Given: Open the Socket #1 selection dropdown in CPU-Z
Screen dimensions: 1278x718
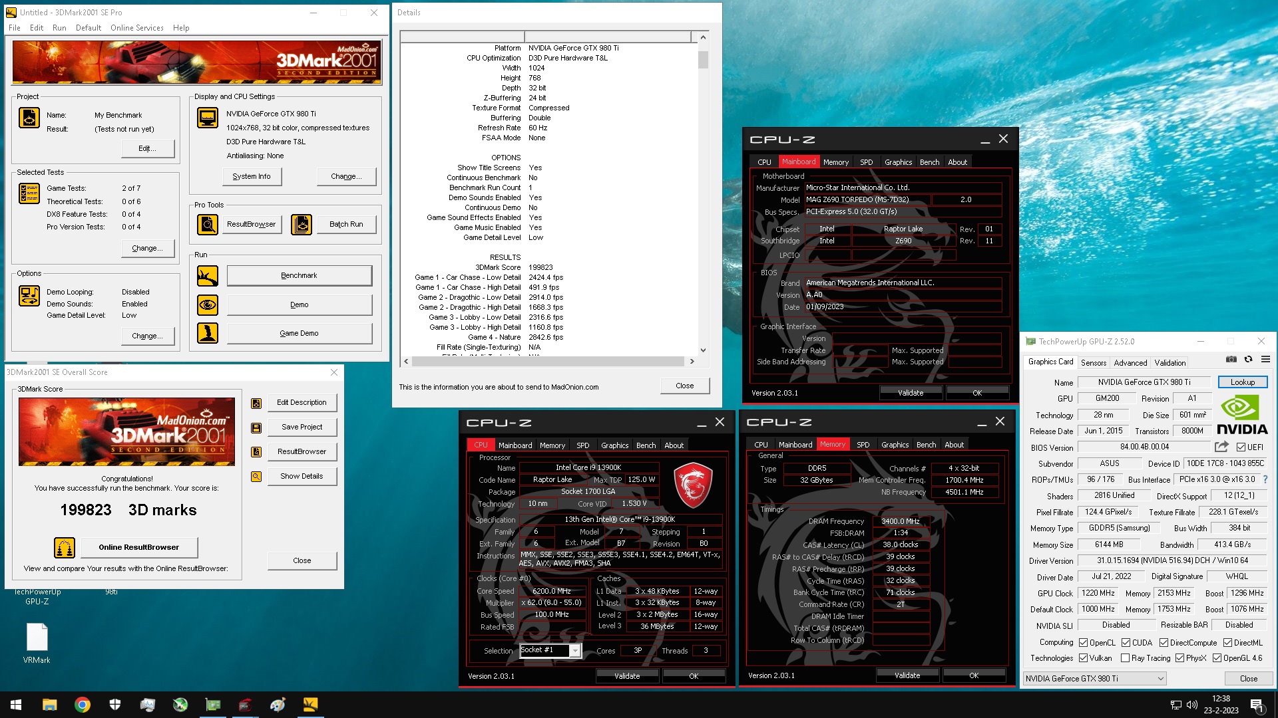Looking at the screenshot, I should (551, 651).
